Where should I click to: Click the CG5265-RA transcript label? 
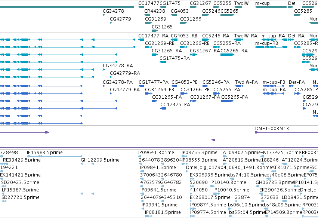click(x=234, y=51)
